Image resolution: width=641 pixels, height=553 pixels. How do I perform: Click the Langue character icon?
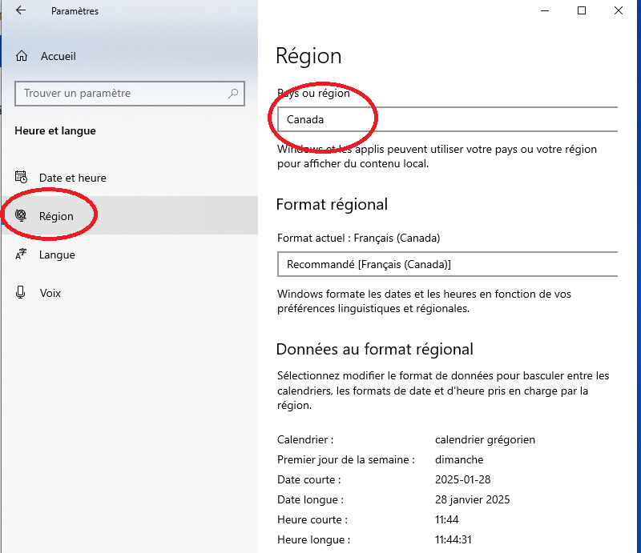click(x=21, y=254)
